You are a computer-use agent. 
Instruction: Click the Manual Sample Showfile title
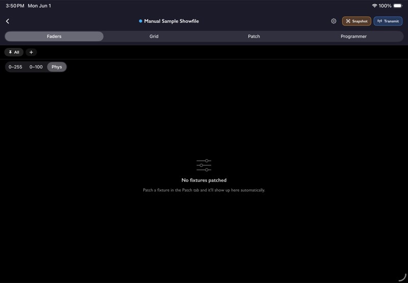(171, 21)
